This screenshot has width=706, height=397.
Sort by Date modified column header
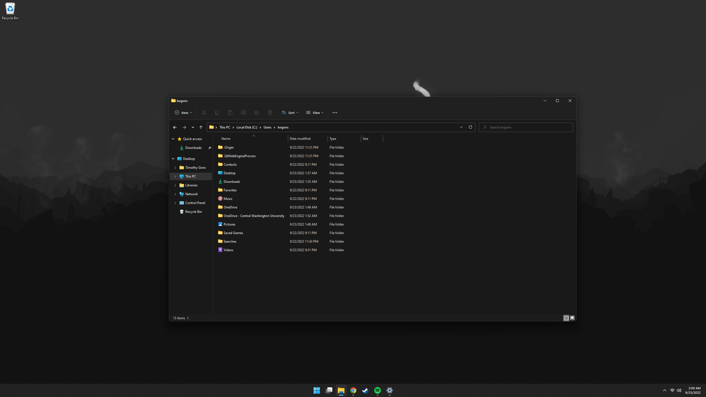(x=308, y=139)
